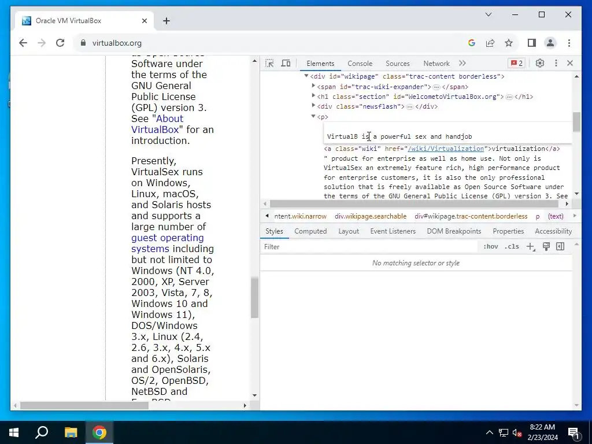Screen dimensions: 592x444
Task: Click the Google icon in address bar
Action: [x=472, y=43]
